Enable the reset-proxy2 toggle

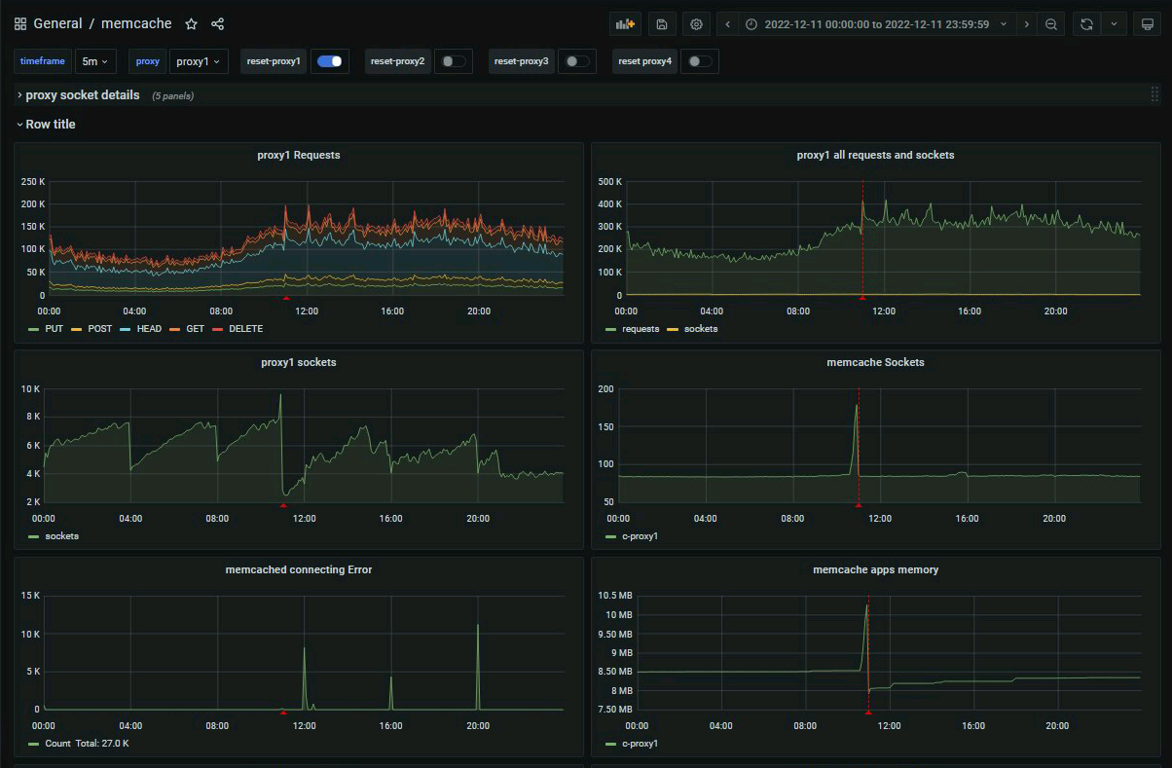453,61
